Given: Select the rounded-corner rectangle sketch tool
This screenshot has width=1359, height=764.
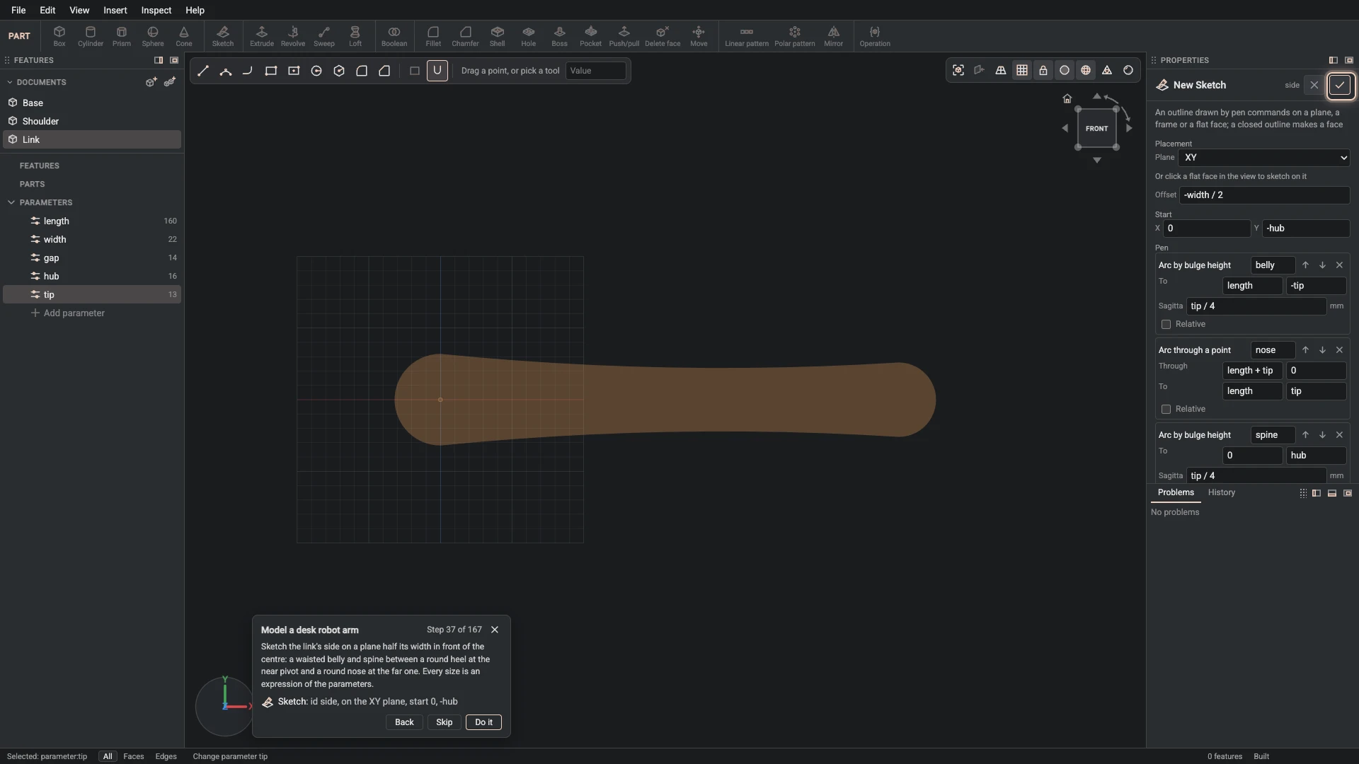Looking at the screenshot, I should 362,71.
